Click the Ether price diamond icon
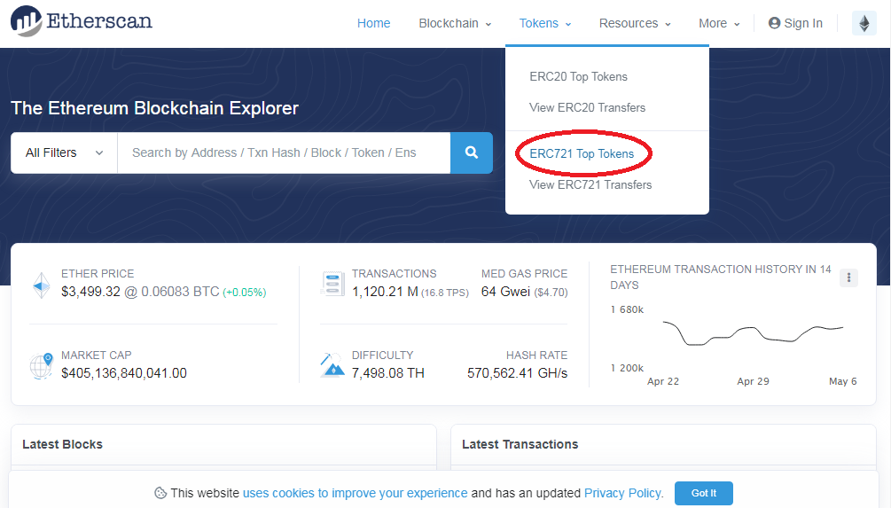Image resolution: width=891 pixels, height=508 pixels. (x=42, y=285)
